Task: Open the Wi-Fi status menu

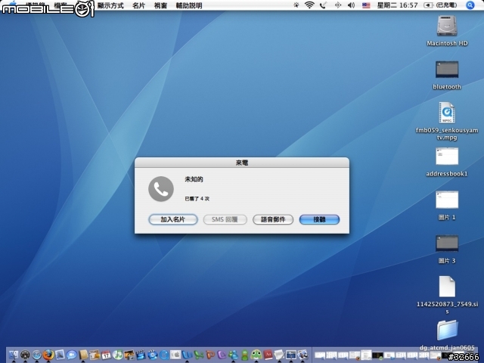Action: pyautogui.click(x=309, y=5)
